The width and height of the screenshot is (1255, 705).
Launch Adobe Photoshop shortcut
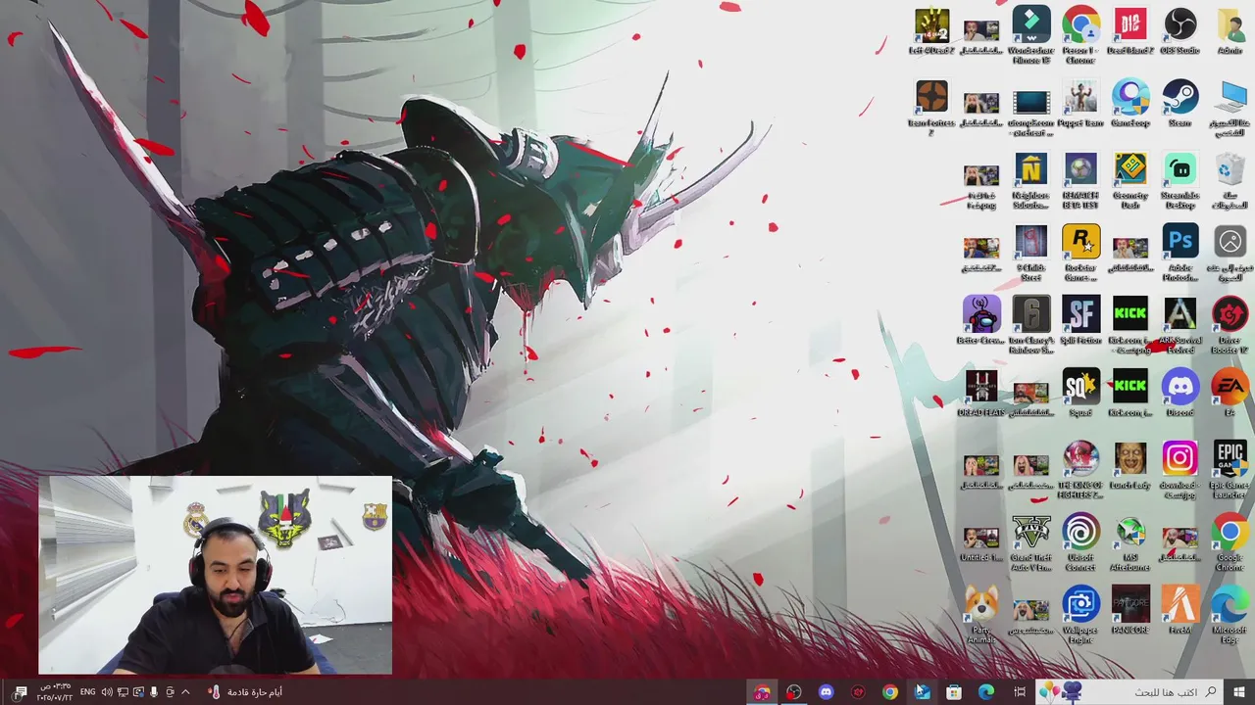click(x=1180, y=253)
